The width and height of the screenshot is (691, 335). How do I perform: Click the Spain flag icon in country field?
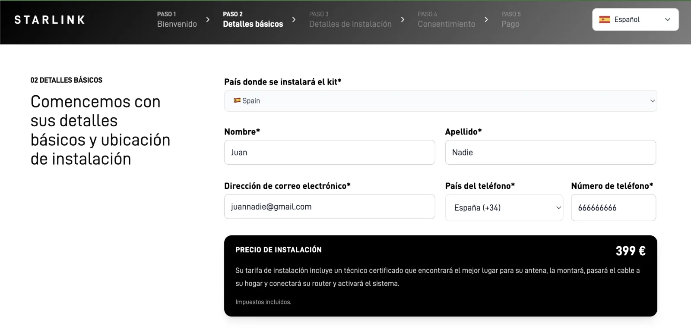tap(237, 100)
